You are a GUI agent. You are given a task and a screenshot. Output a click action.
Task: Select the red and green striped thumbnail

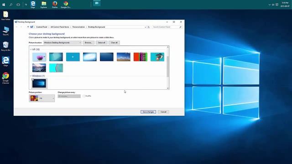(x=141, y=57)
